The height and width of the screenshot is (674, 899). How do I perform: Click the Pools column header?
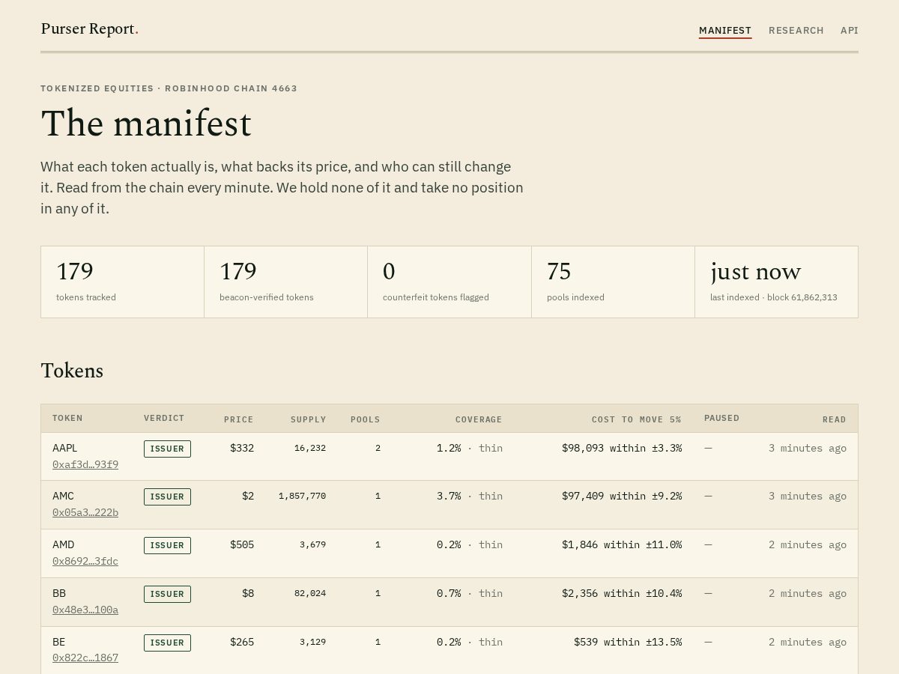tap(365, 419)
